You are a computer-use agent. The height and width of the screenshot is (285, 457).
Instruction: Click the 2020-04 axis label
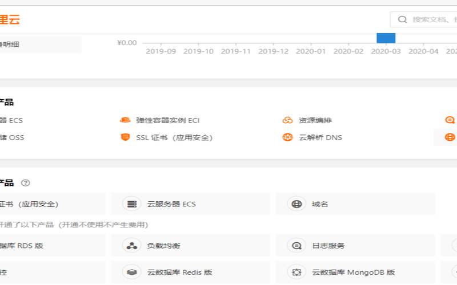coord(423,51)
